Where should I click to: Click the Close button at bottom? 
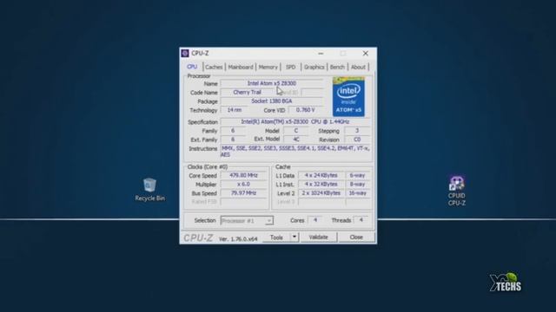pyautogui.click(x=356, y=237)
